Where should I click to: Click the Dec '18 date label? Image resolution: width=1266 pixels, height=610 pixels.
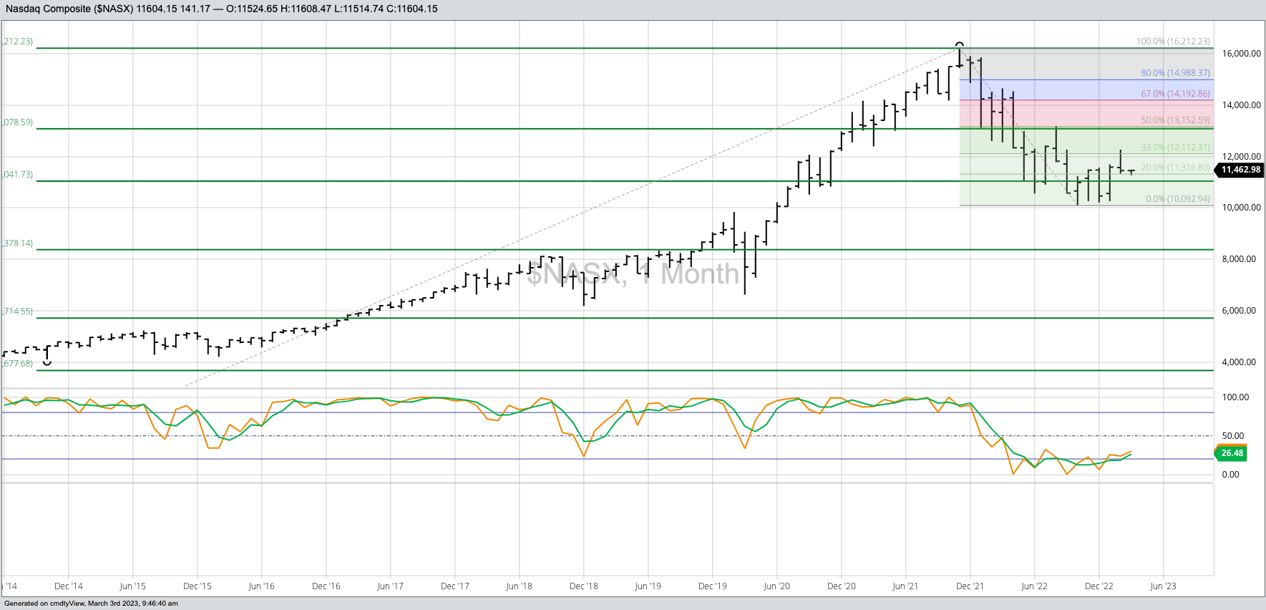click(x=584, y=586)
